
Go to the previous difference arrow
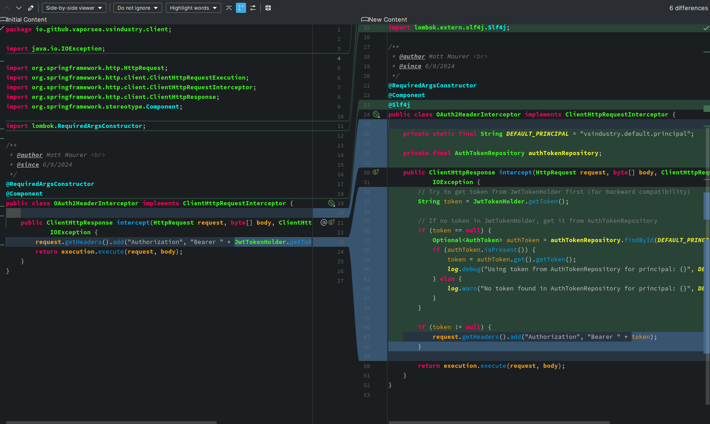point(7,8)
